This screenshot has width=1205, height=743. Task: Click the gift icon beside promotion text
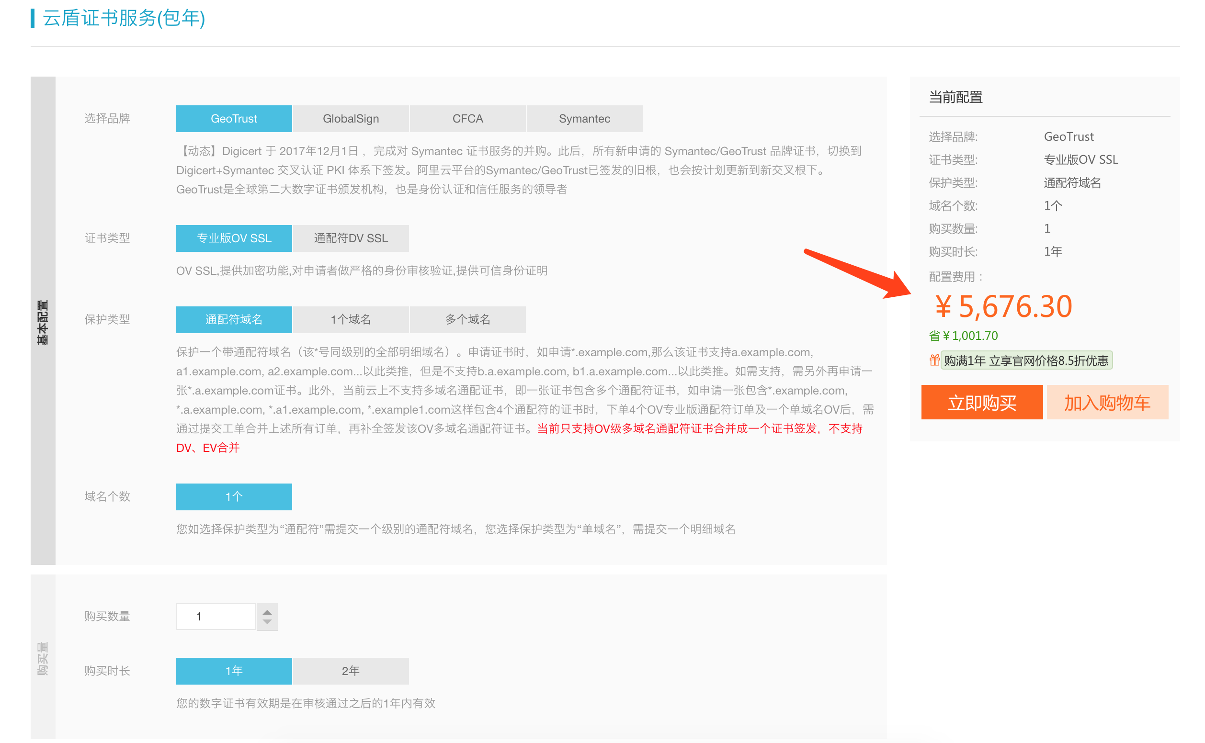pyautogui.click(x=934, y=360)
